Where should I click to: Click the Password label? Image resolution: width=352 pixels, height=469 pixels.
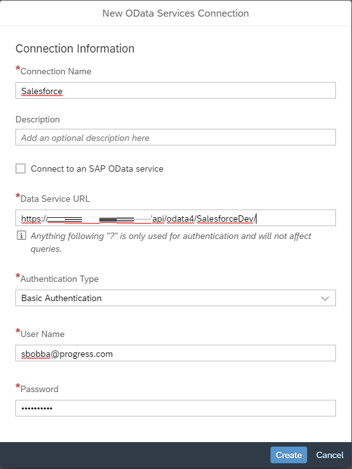40,389
